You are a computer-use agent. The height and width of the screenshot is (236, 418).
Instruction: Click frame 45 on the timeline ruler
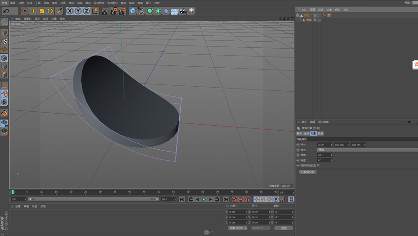pos(144,192)
